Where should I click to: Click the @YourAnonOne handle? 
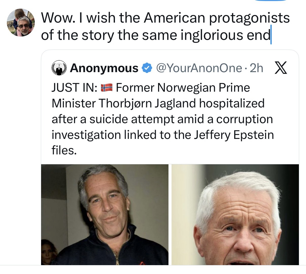(x=199, y=68)
